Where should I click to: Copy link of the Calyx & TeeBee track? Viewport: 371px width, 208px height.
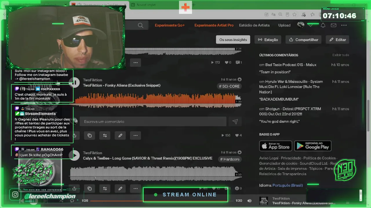(90, 189)
